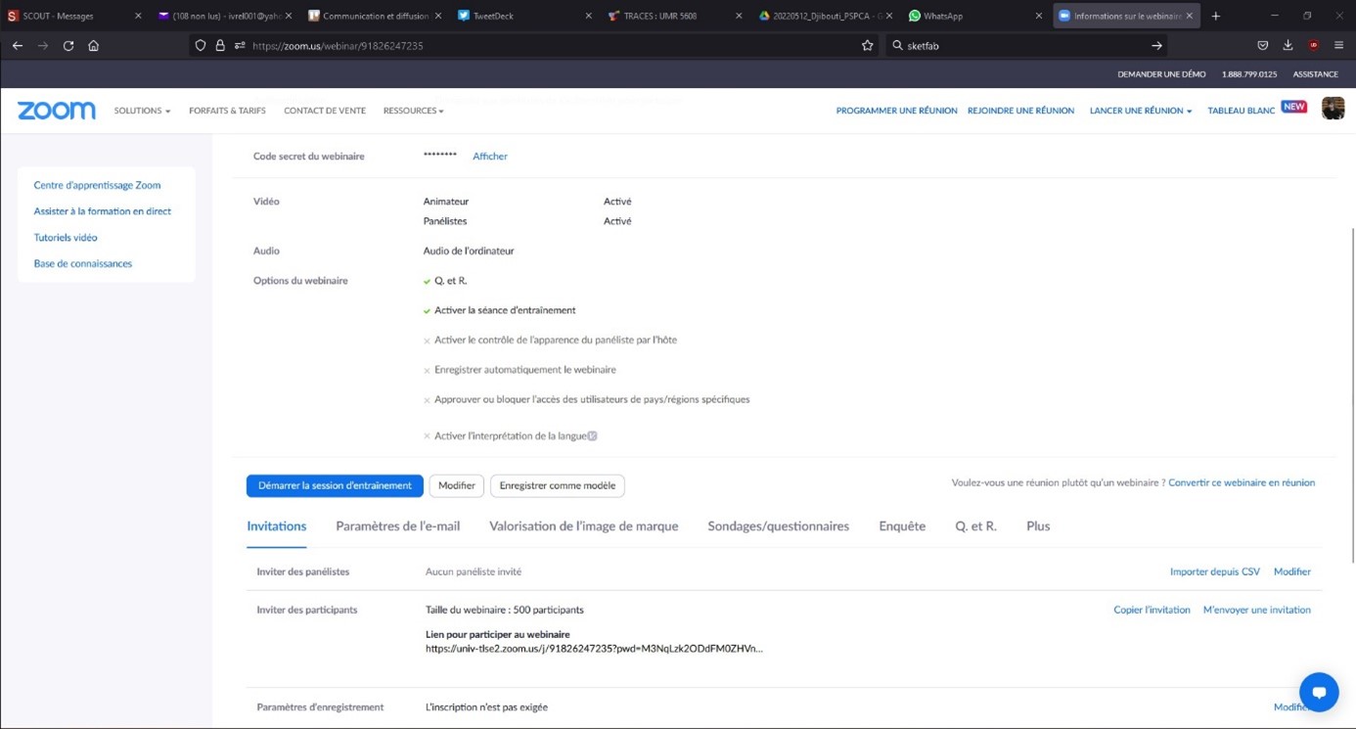1356x729 pixels.
Task: Start the practice session with Démarrer button
Action: tap(335, 485)
